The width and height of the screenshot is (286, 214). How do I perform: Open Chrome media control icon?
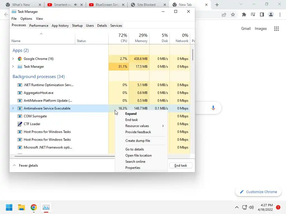point(253,14)
